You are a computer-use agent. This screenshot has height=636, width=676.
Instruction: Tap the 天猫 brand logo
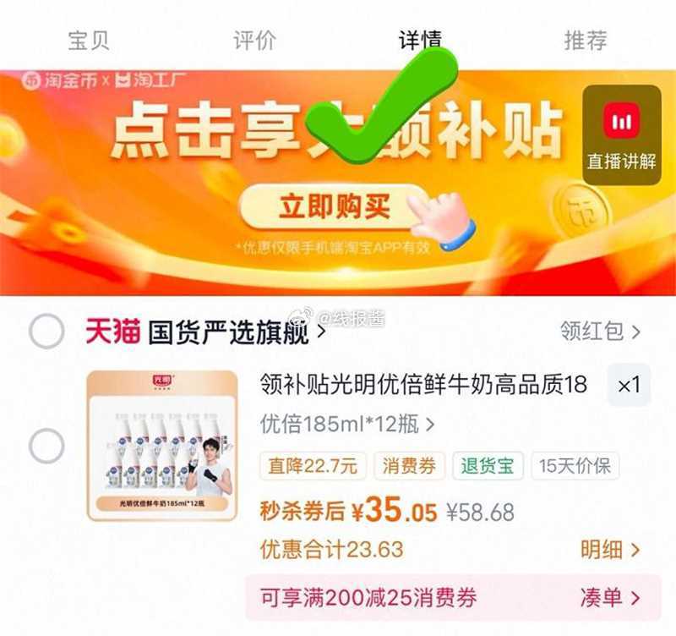113,332
